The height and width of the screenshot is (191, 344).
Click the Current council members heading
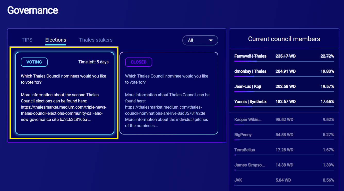pyautogui.click(x=284, y=39)
